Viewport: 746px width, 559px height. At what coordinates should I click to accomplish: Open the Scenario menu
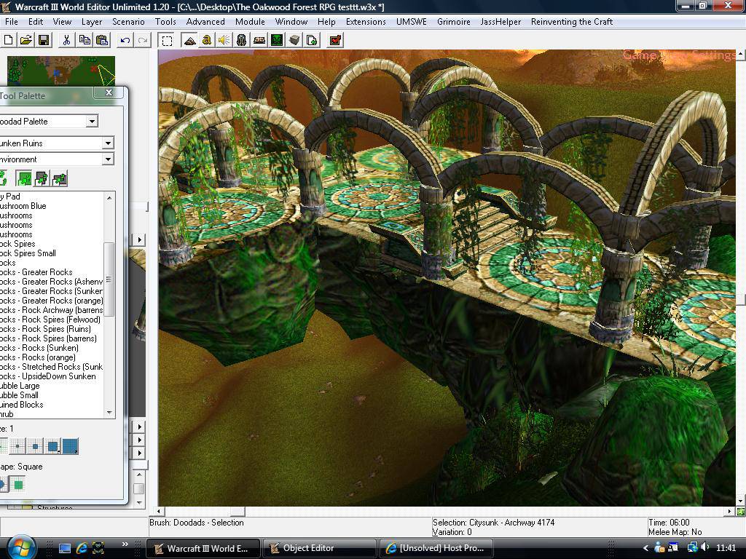tap(128, 22)
